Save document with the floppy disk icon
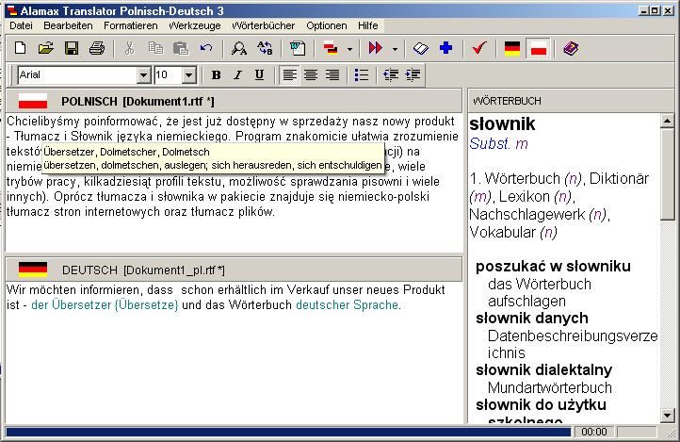The width and height of the screenshot is (680, 442). point(72,48)
